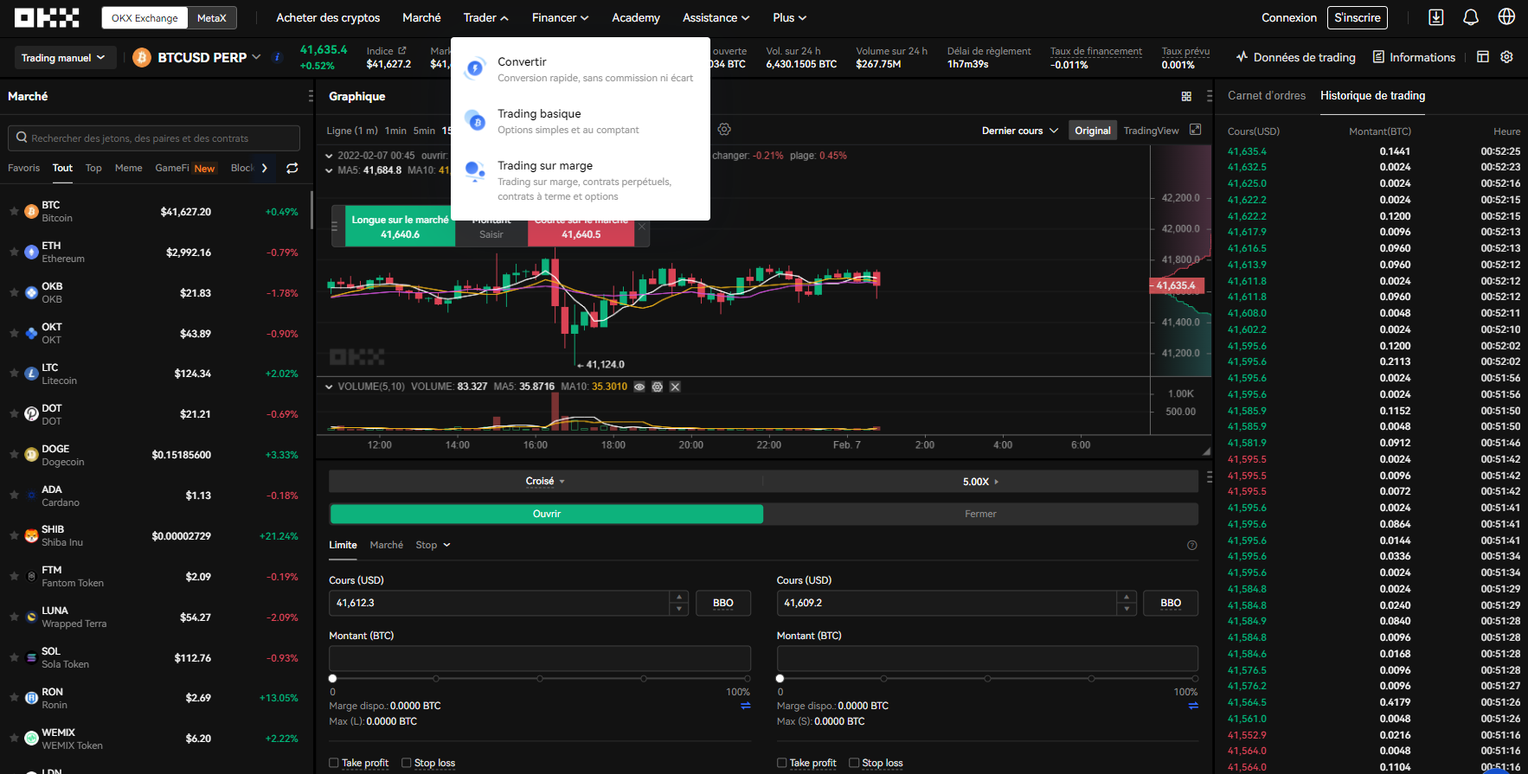The height and width of the screenshot is (774, 1528).
Task: Swap units for buy-side margin
Action: [x=745, y=706]
